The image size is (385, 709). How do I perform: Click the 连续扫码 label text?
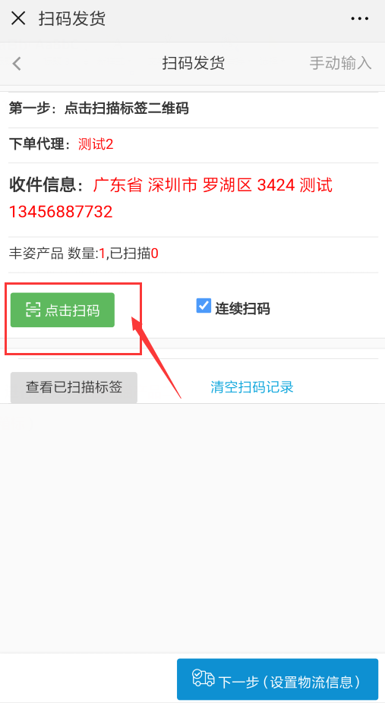tap(242, 309)
